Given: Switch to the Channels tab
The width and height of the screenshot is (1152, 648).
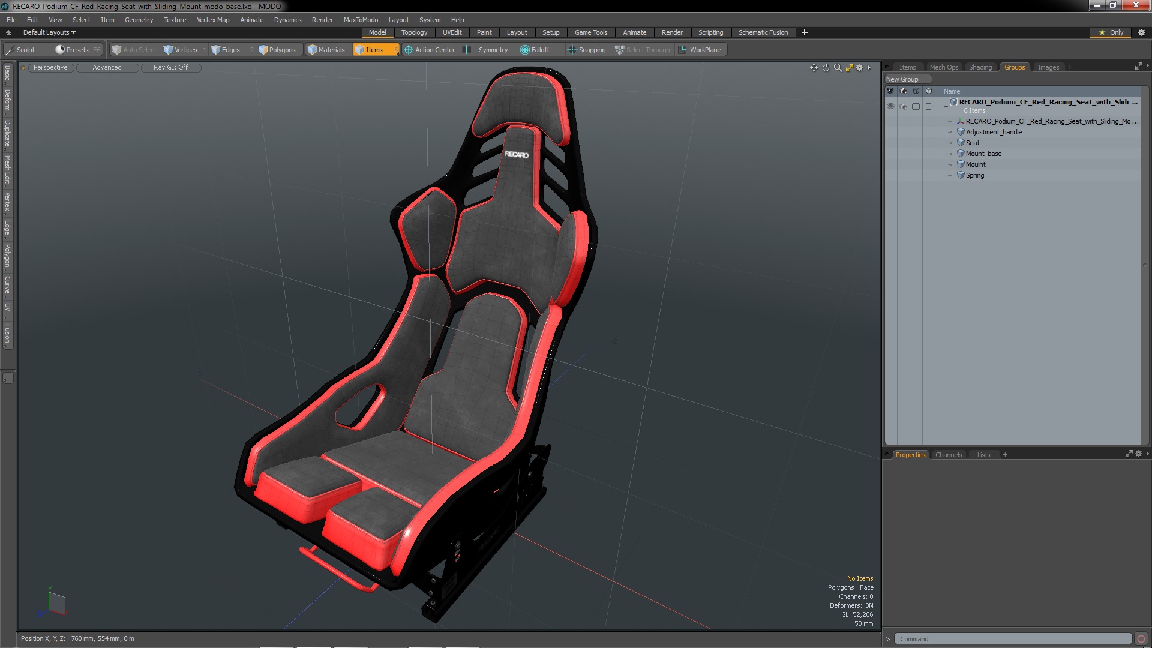Looking at the screenshot, I should [949, 455].
